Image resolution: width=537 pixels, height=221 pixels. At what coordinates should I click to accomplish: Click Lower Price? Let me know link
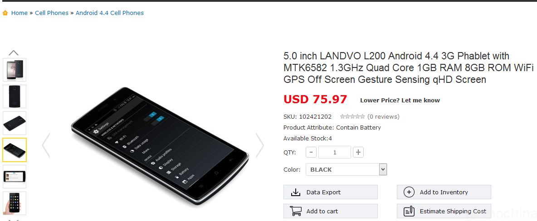400,100
